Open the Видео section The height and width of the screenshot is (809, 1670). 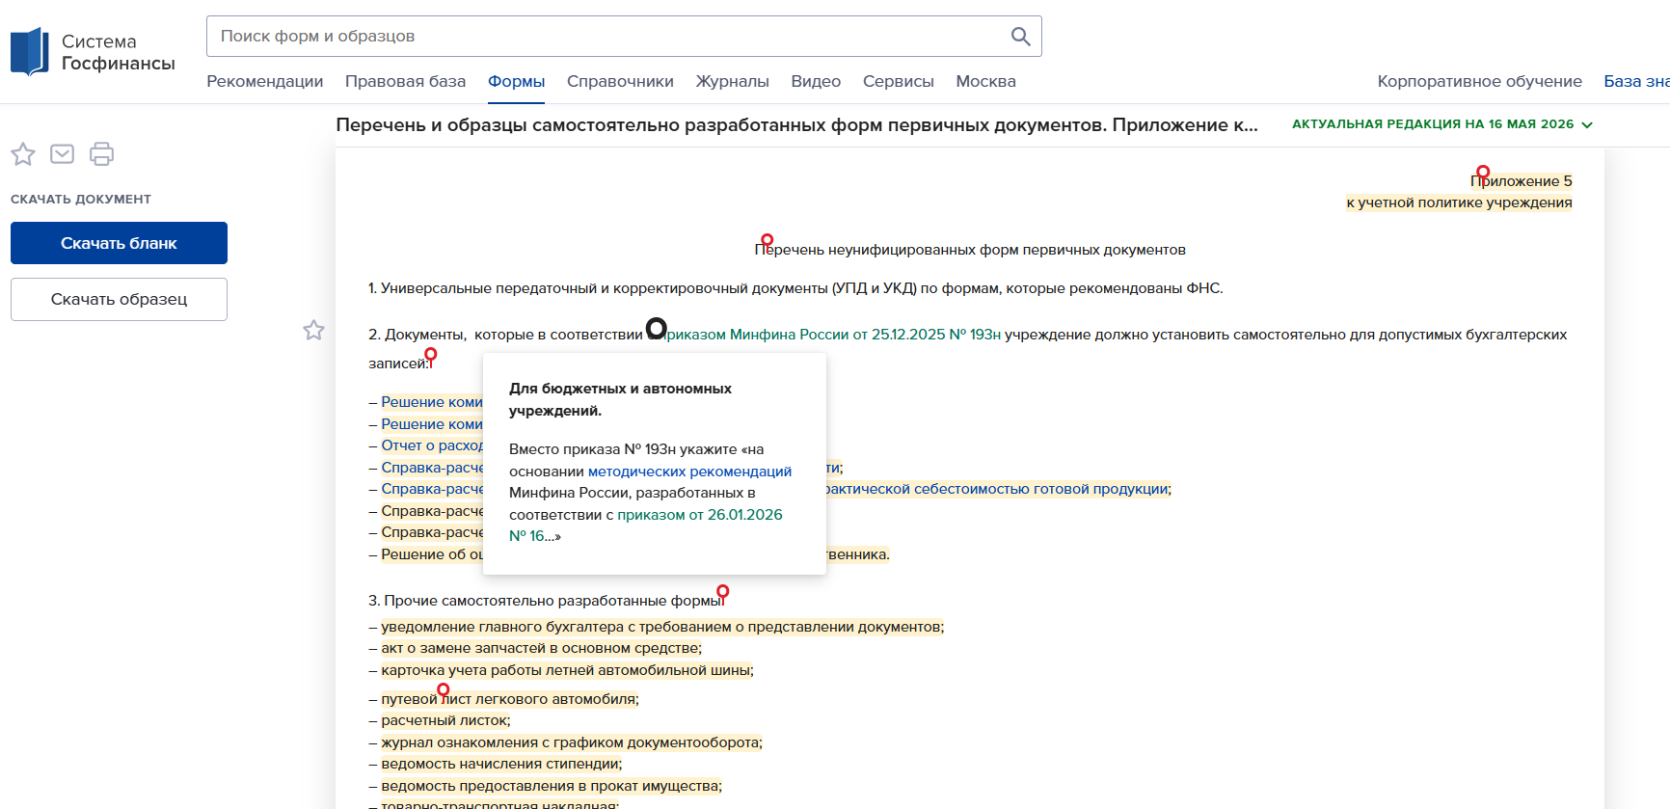[x=816, y=82]
